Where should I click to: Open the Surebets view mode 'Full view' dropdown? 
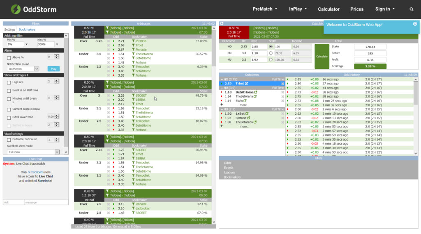click(x=57, y=152)
